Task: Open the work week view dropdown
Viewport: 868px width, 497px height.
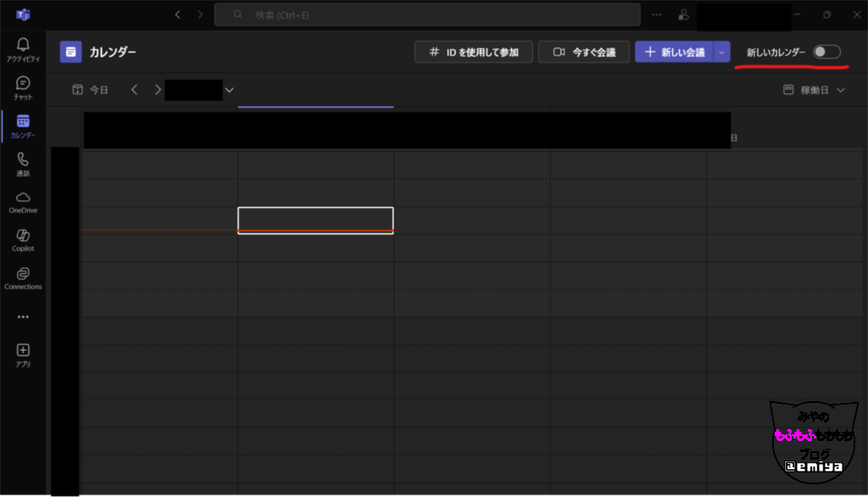Action: 814,90
